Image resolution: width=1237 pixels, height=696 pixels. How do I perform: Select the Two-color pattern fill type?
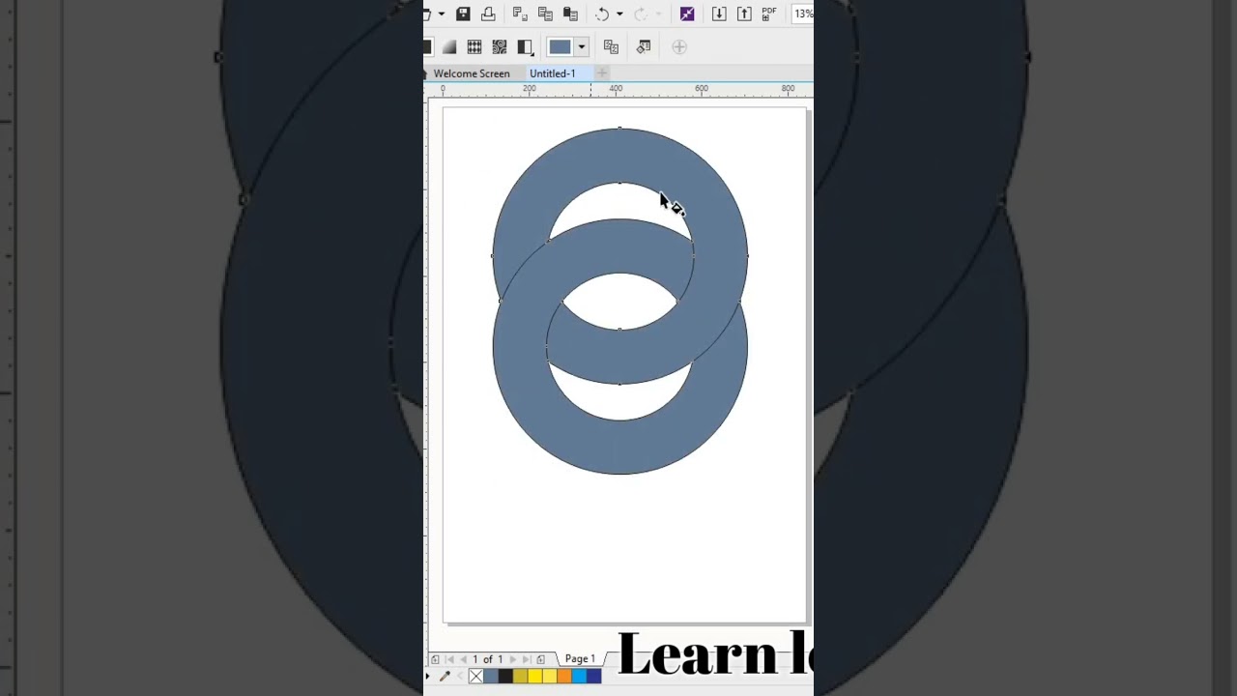(x=525, y=46)
